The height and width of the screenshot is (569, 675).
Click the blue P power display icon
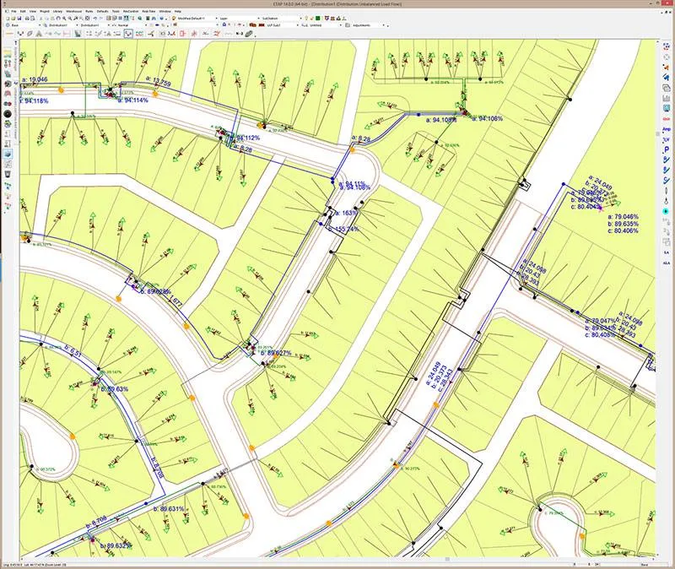click(667, 149)
